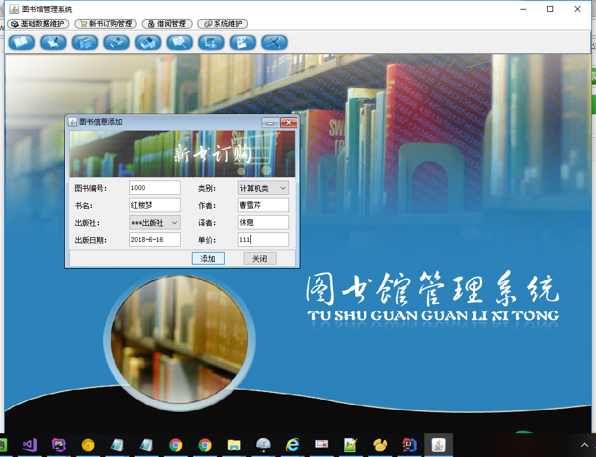Image resolution: width=596 pixels, height=457 pixels.
Task: Open the 基础数据维护 menu
Action: click(x=39, y=24)
